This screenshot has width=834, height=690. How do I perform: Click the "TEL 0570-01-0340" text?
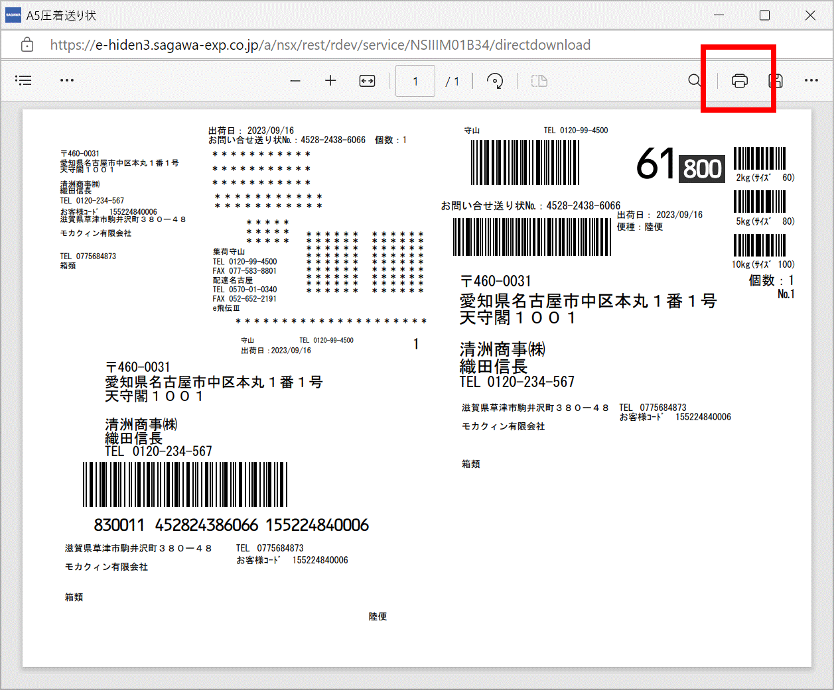(245, 290)
